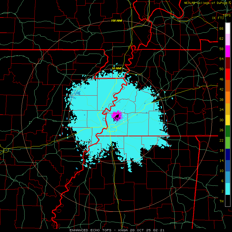Click the '50 NMI' range ring label
The image size is (232, 232).
click(x=117, y=68)
